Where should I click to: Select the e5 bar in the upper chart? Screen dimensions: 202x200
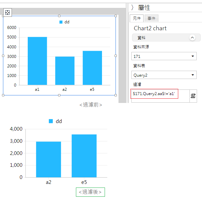click(92, 68)
